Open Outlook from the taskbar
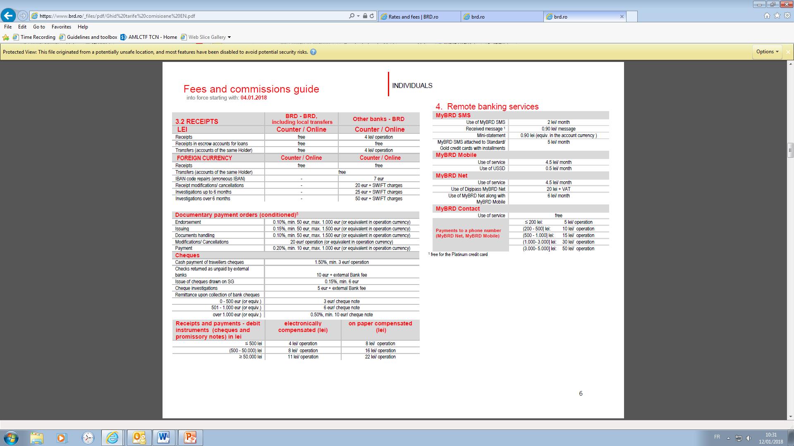 [139, 437]
